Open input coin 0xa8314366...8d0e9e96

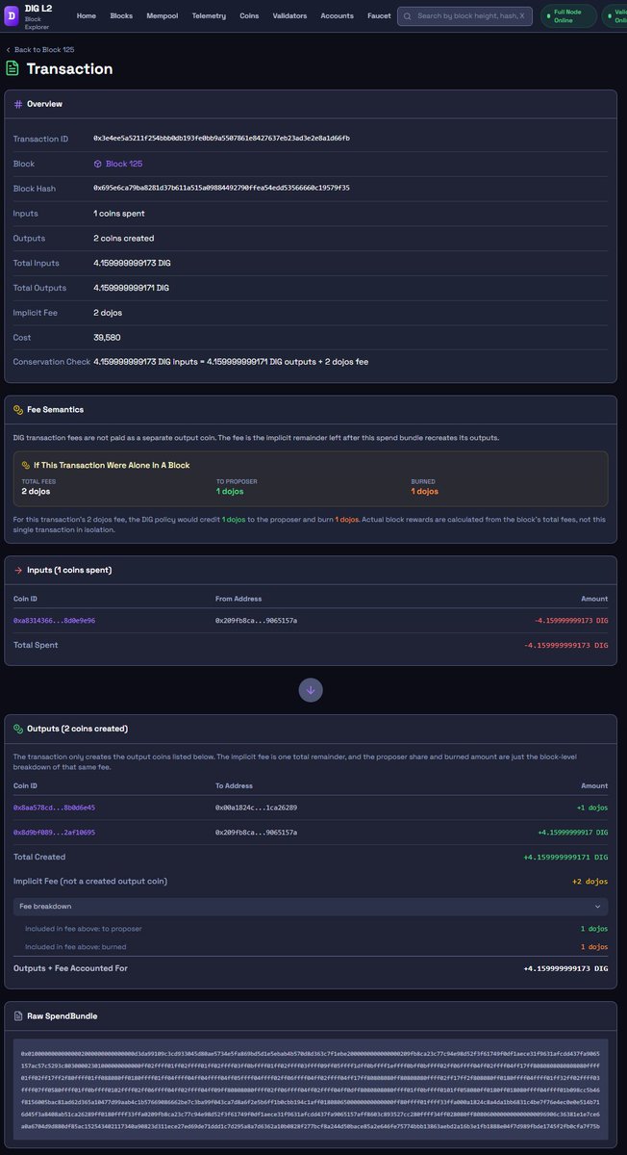[x=54, y=621]
